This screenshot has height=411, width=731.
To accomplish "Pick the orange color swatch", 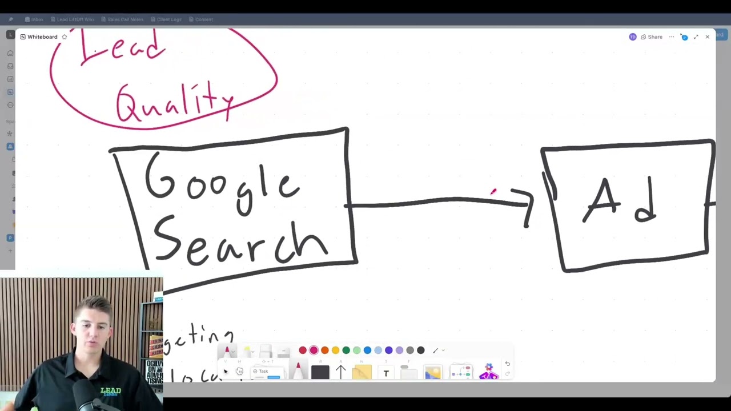I will click(324, 350).
